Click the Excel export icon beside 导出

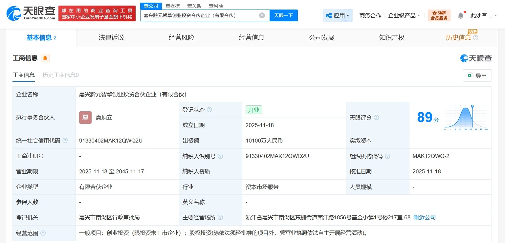click(x=471, y=76)
